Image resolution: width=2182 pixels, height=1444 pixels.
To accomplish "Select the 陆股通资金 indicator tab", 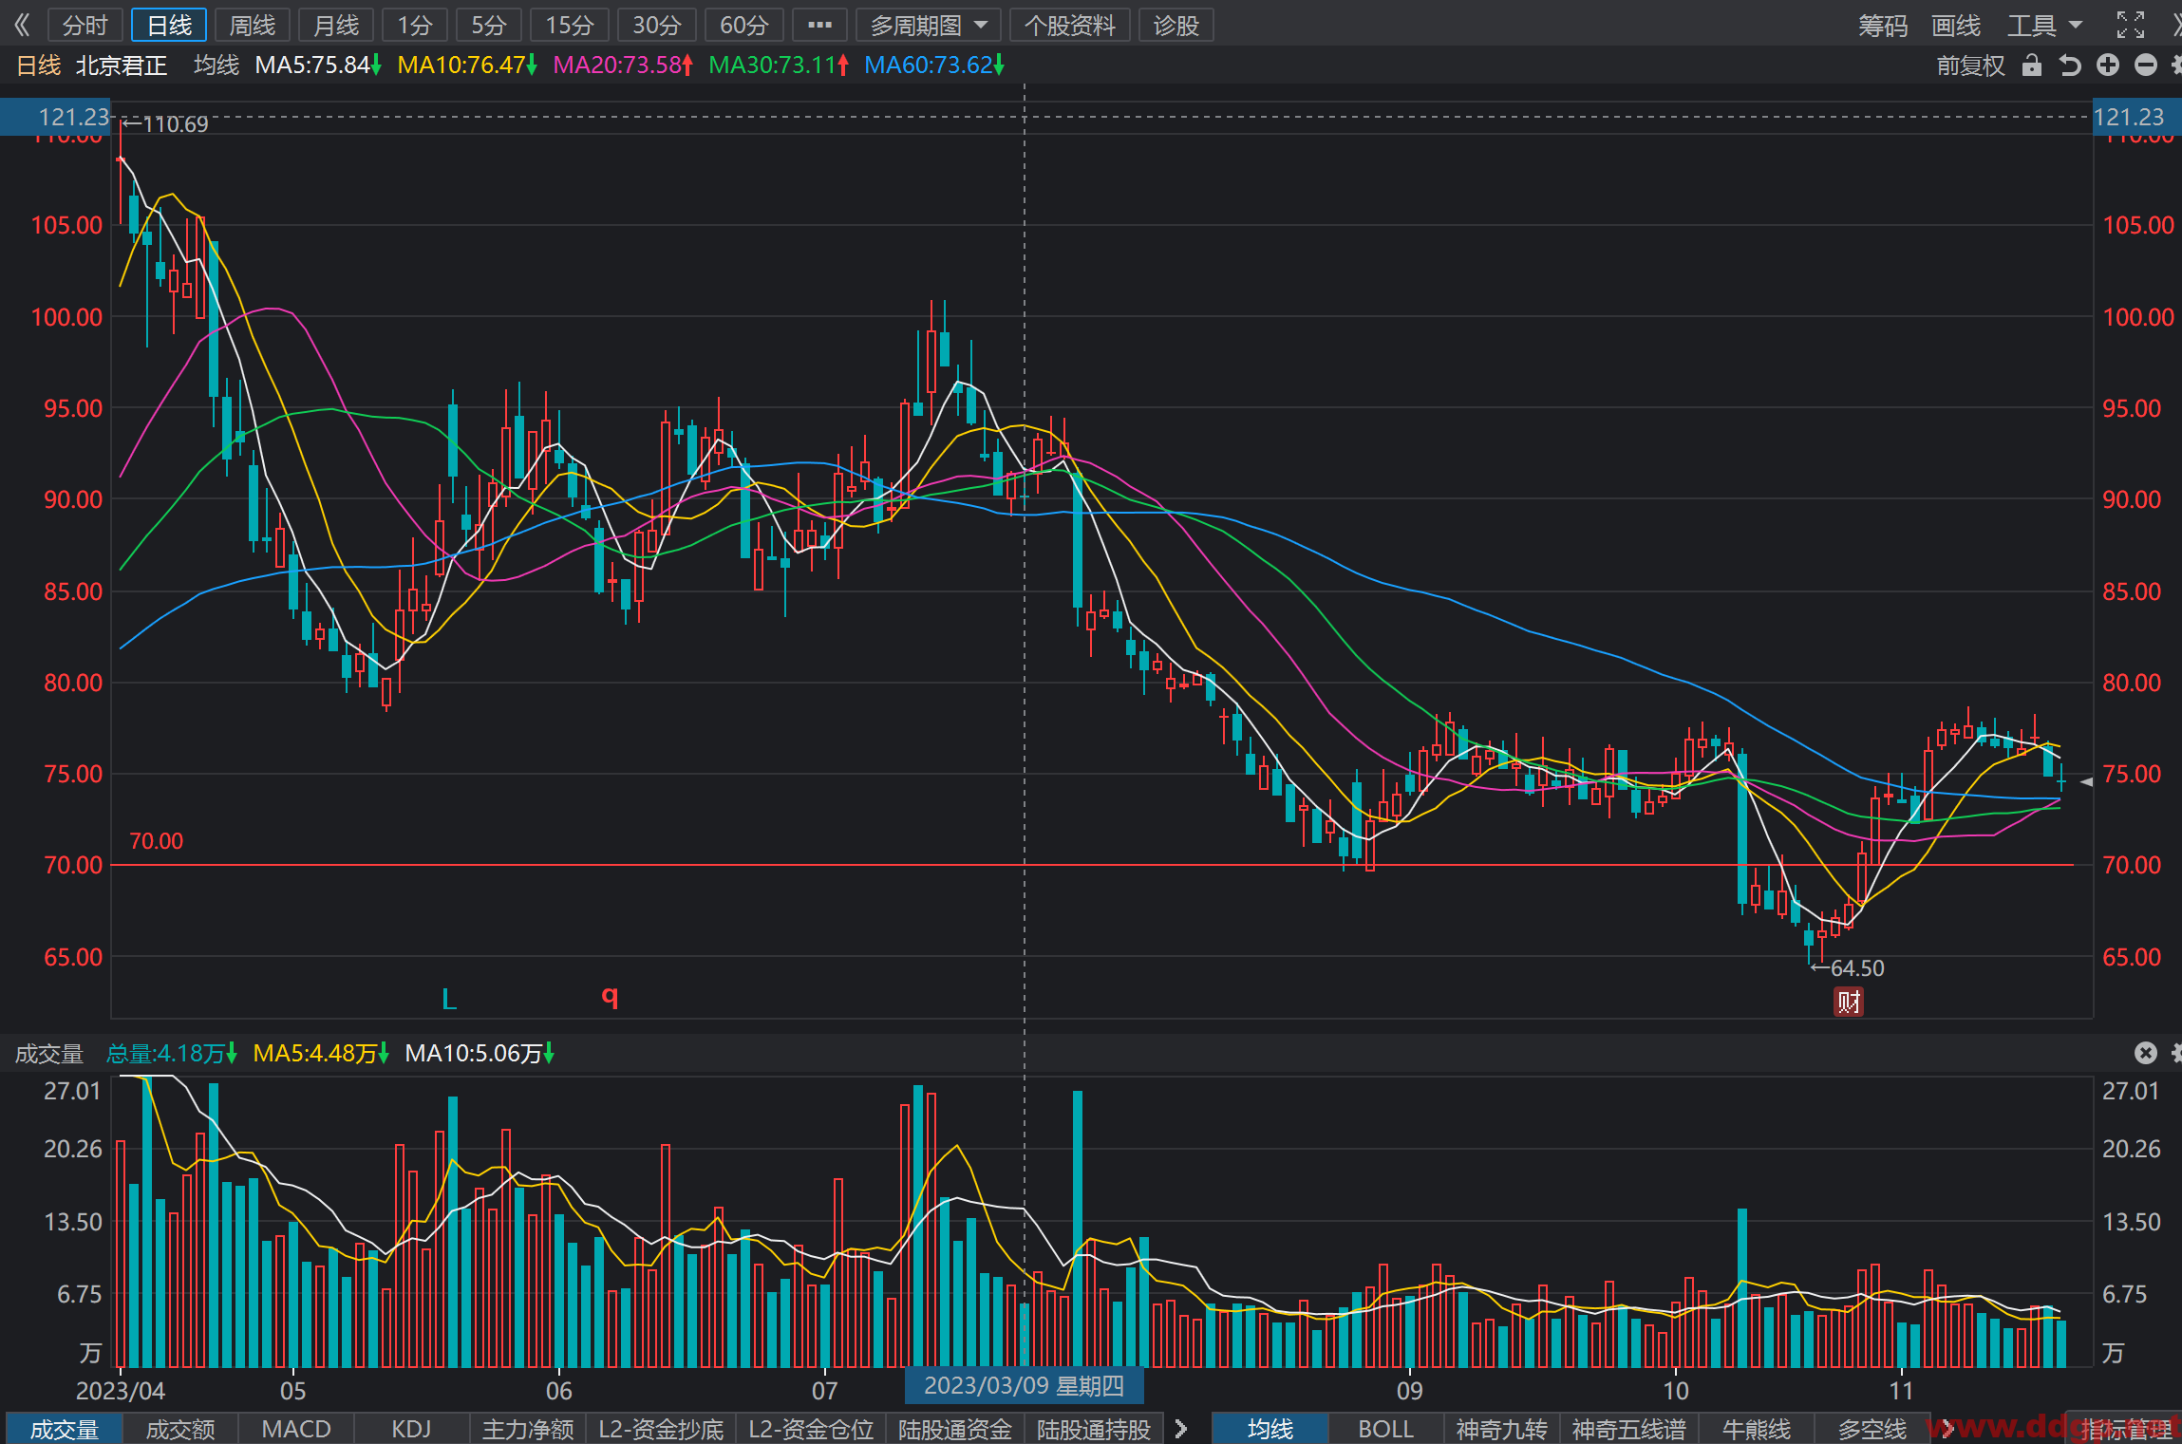I will click(x=954, y=1429).
